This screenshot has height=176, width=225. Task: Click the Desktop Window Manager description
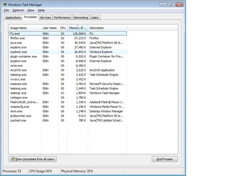(x=106, y=111)
